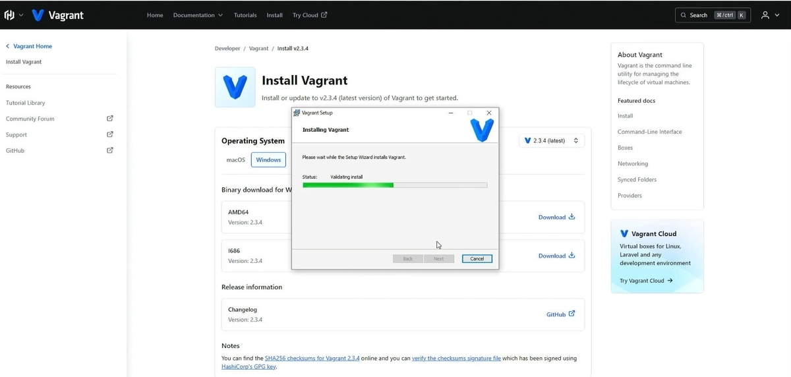Click the HashiCorp logo icon
Viewport: 791px width, 377px height.
point(9,15)
